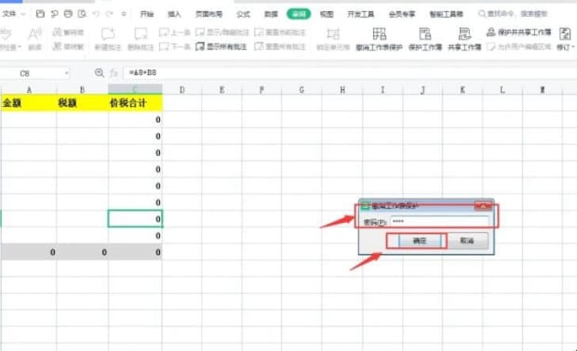
Task: Click the command search box
Action: tap(514, 14)
